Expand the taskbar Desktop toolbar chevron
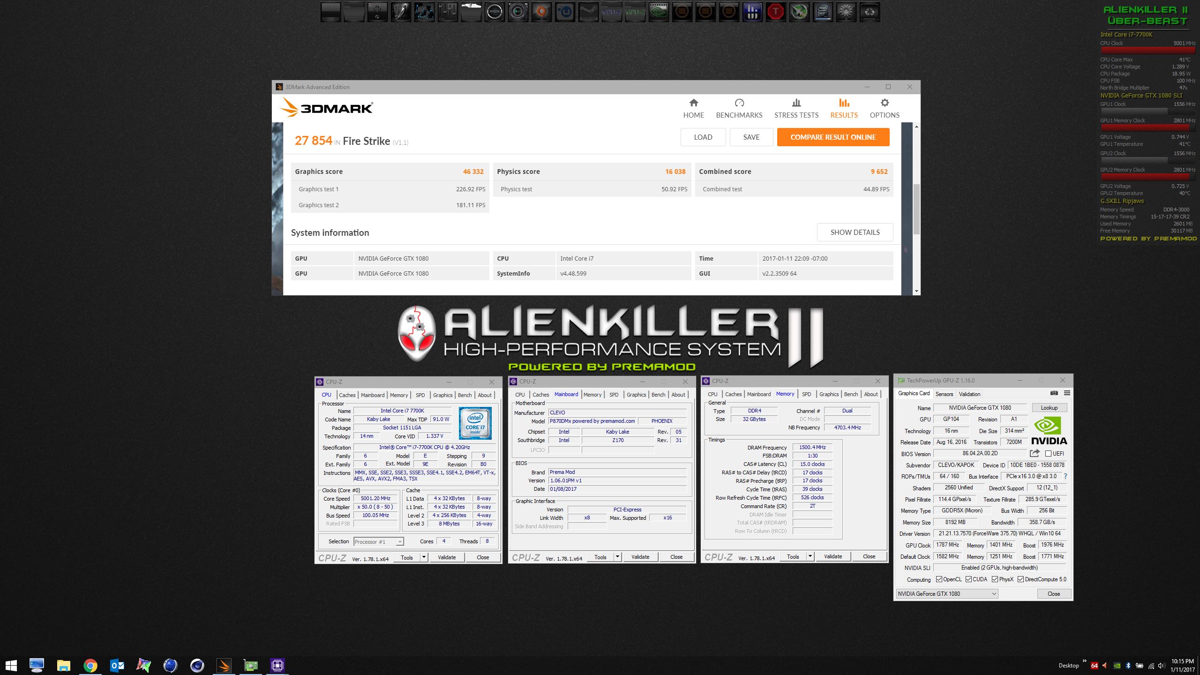Screen dimensions: 1200x675 (1084, 661)
